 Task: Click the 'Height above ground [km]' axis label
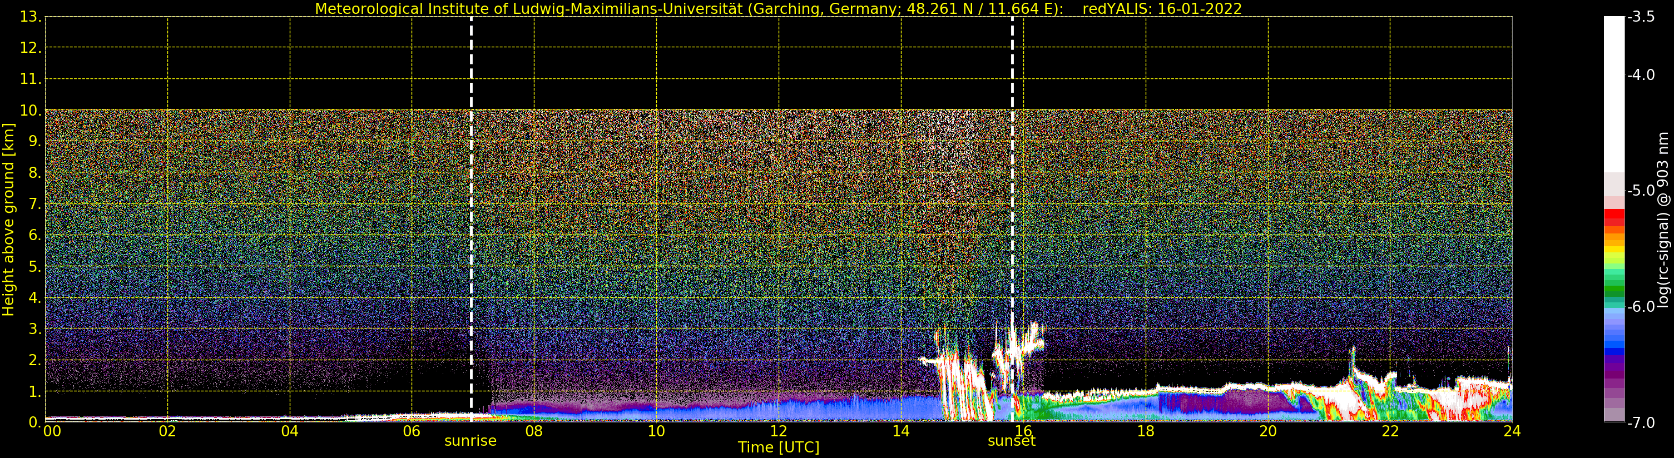coord(8,220)
